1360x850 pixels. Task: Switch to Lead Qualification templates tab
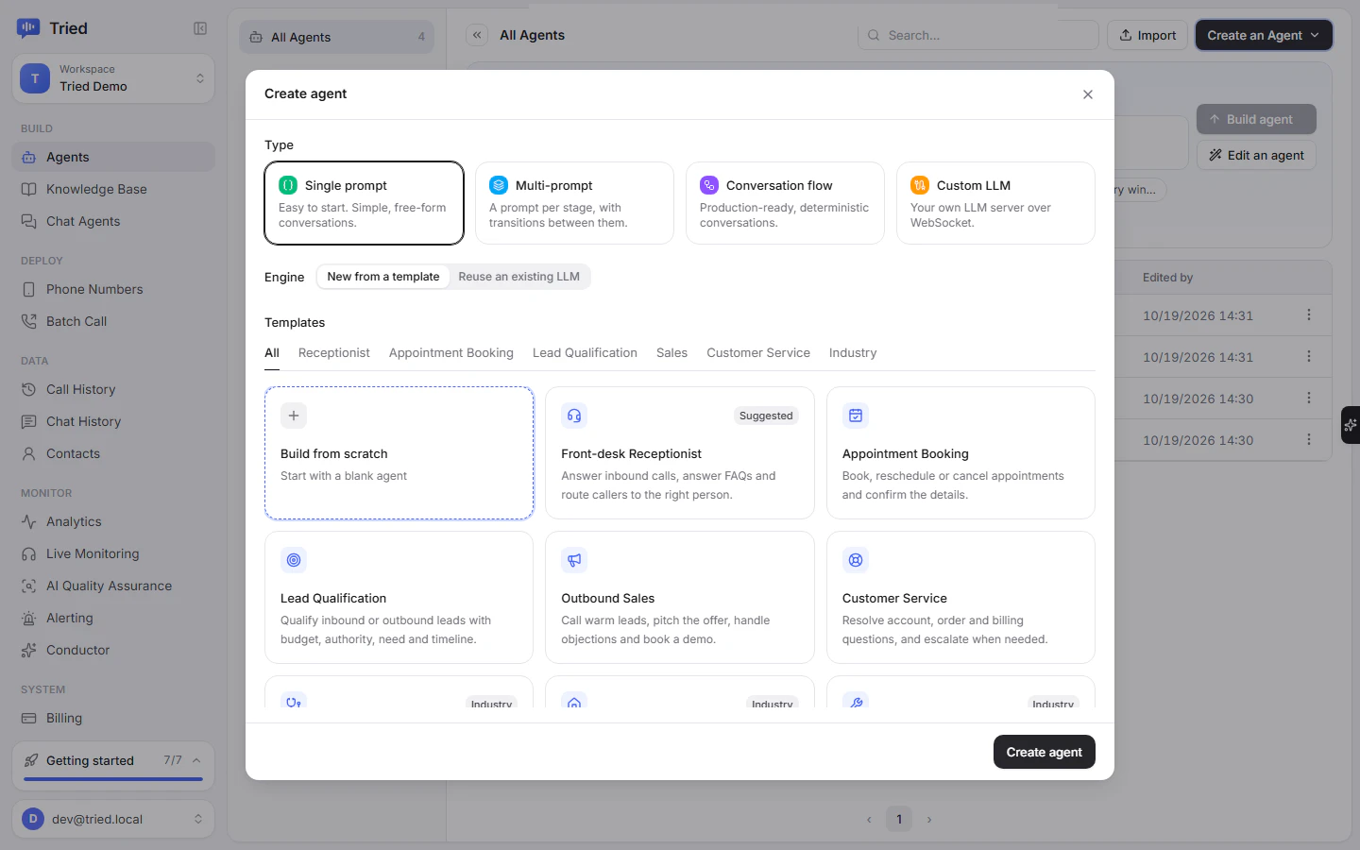(585, 352)
